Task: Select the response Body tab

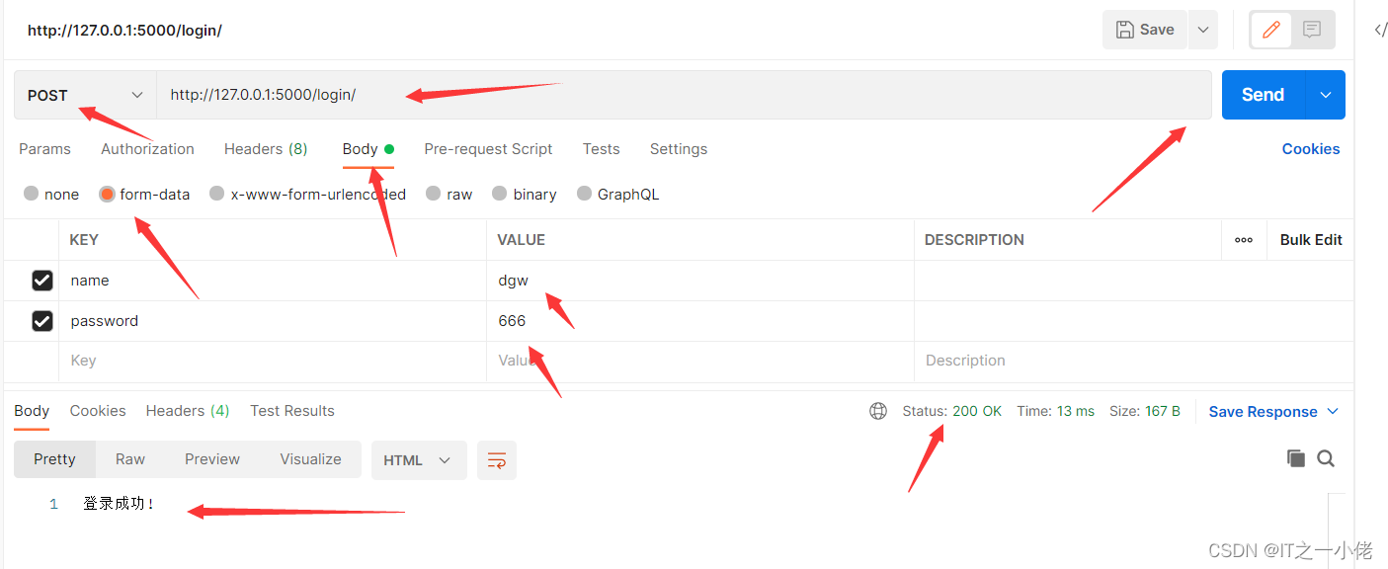Action: tap(32, 411)
